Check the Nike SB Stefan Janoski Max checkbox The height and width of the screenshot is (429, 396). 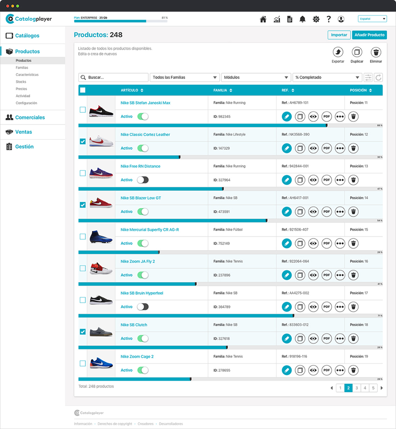click(x=83, y=110)
